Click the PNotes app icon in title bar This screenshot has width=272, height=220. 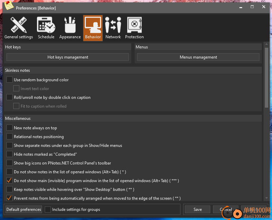click(x=9, y=5)
